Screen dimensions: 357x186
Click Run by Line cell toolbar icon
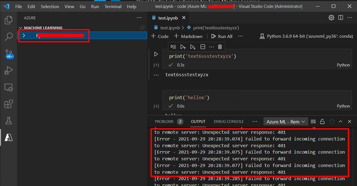(173, 47)
